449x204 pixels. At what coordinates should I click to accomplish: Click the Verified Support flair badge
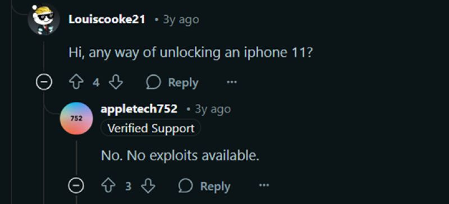[x=150, y=128]
